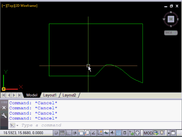Click the 3D Object Snap icon

tap(87, 133)
